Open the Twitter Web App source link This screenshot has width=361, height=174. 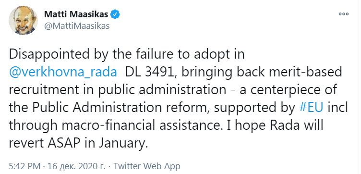coord(147,166)
